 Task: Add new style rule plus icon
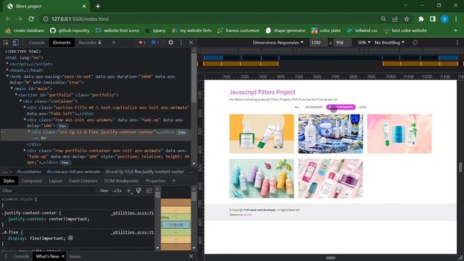tap(129, 191)
